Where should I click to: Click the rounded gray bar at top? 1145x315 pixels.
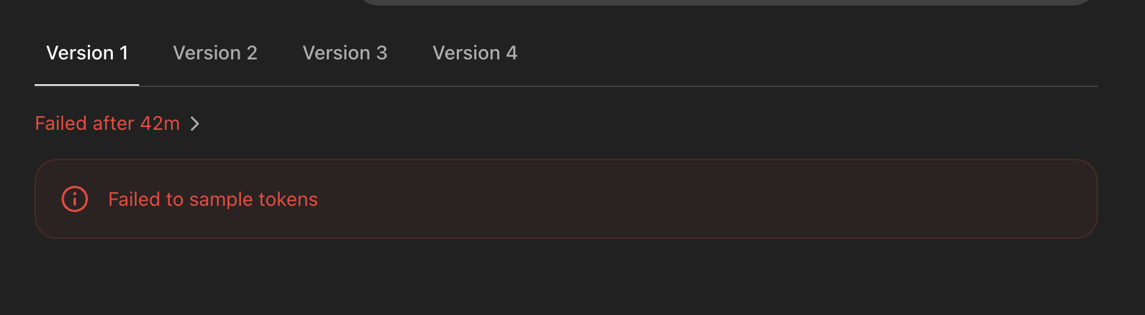coord(725,2)
